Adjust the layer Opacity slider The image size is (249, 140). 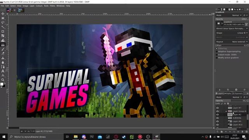231,101
